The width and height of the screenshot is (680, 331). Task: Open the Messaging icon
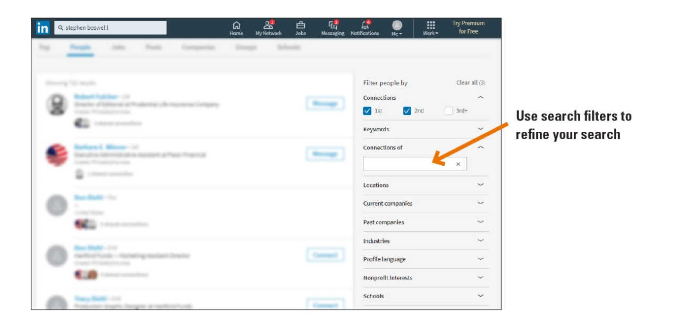point(333,26)
